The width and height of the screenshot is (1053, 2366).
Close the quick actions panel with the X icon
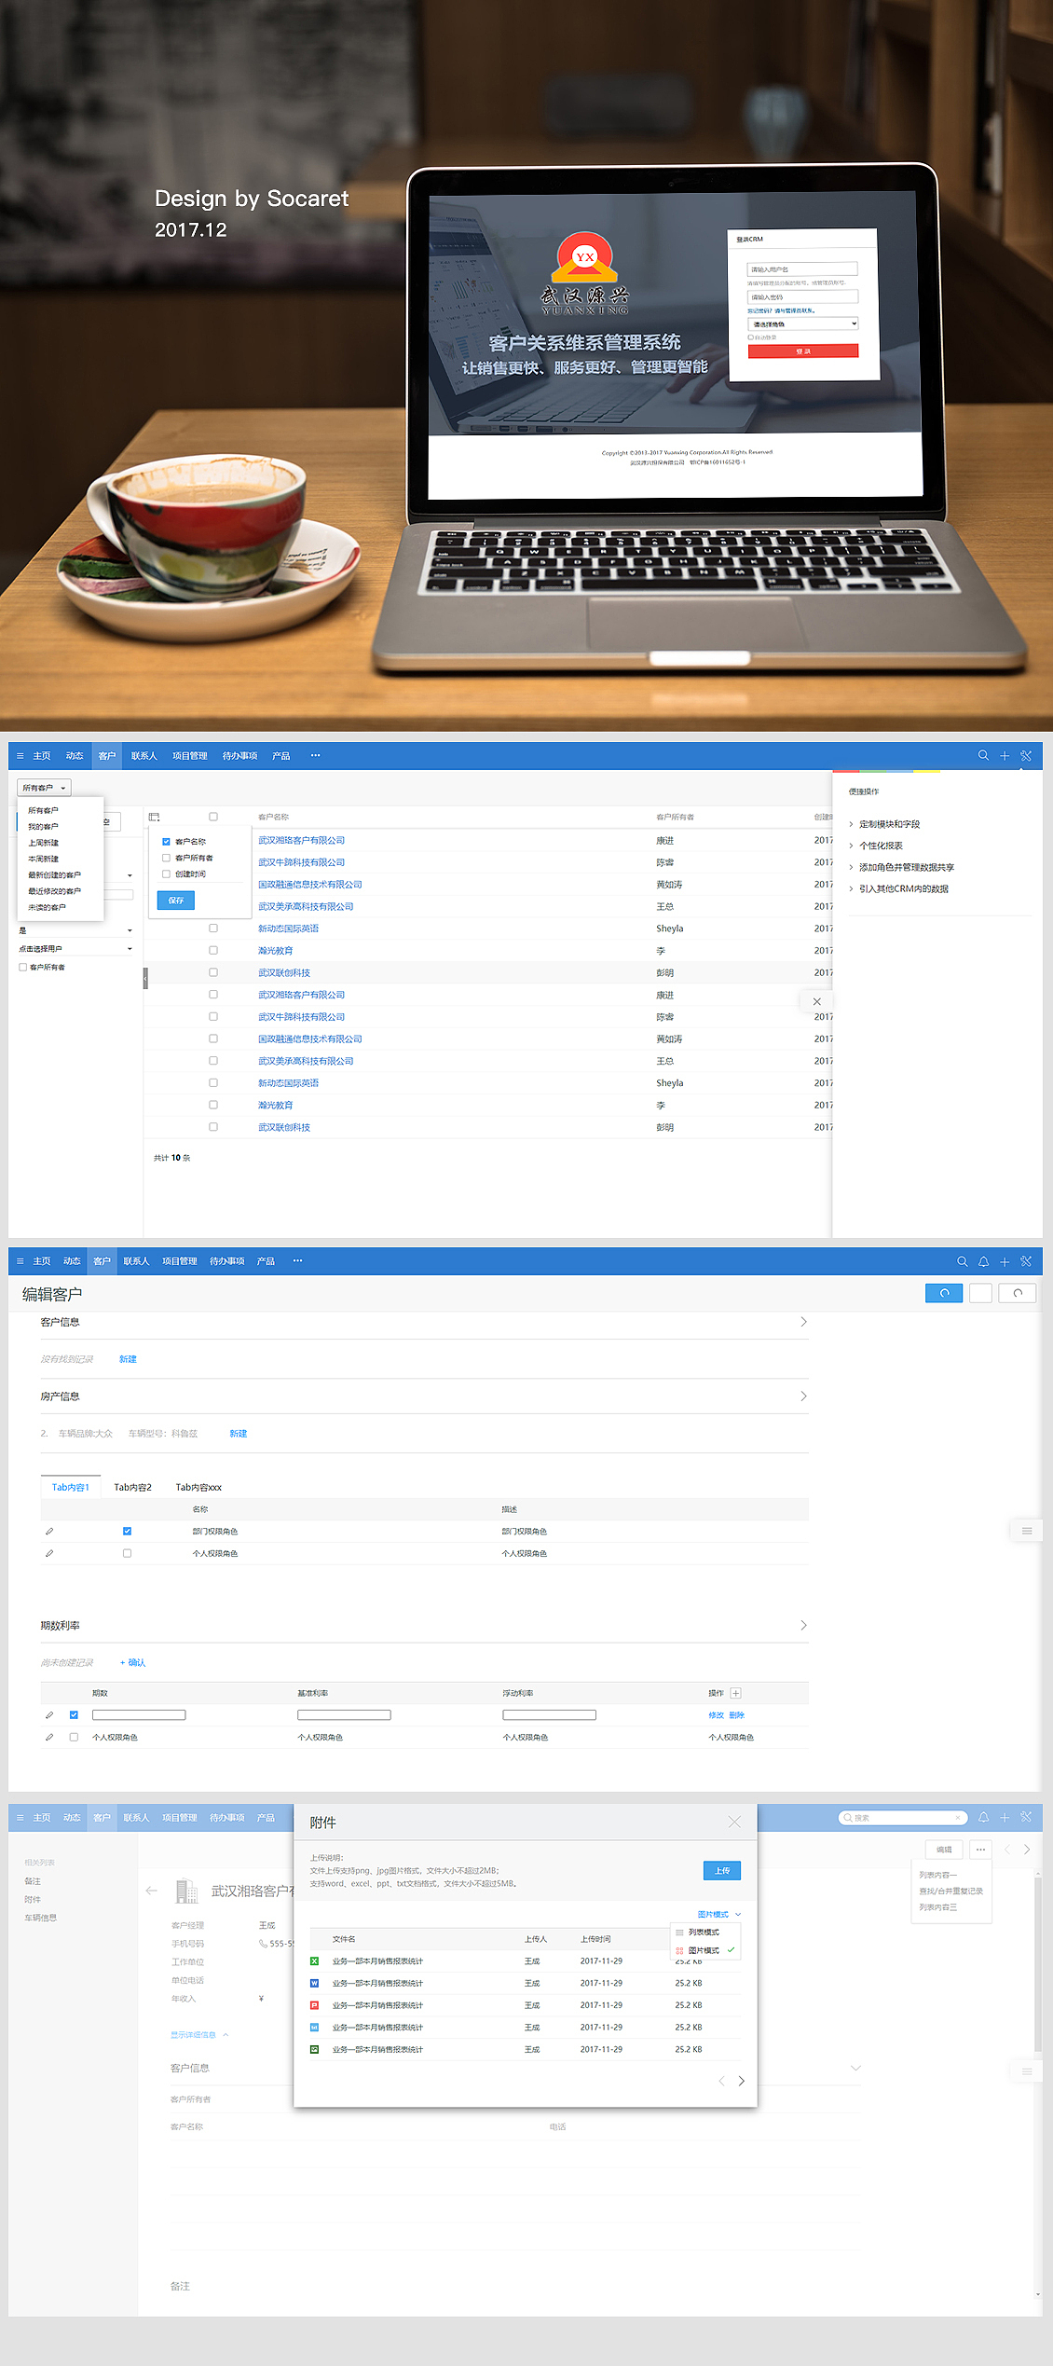817,1001
